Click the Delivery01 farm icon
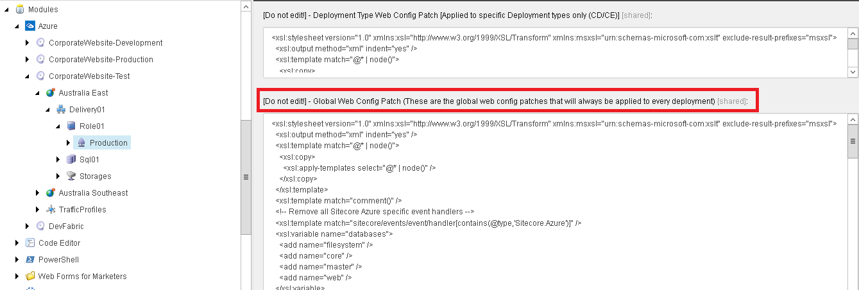The height and width of the screenshot is (290, 859). tap(61, 110)
